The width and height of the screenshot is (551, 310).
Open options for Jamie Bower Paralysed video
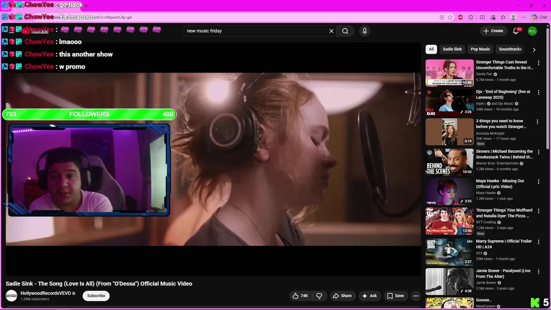[538, 272]
